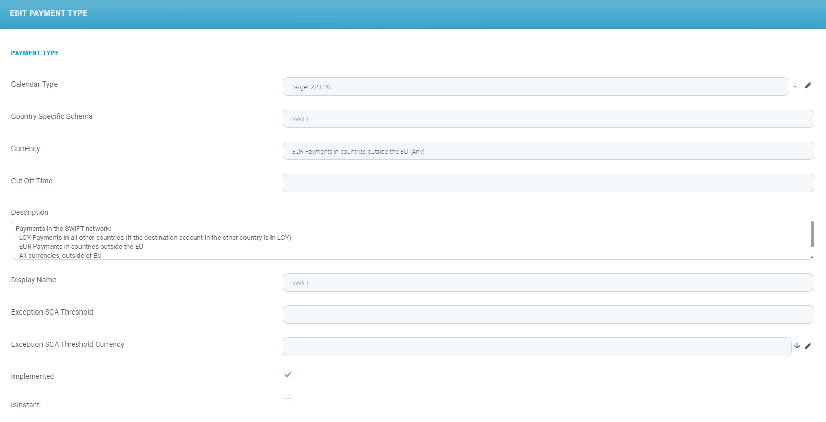Click the pencil icon beside Calendar Type
Screen dimensions: 826x422
[808, 86]
